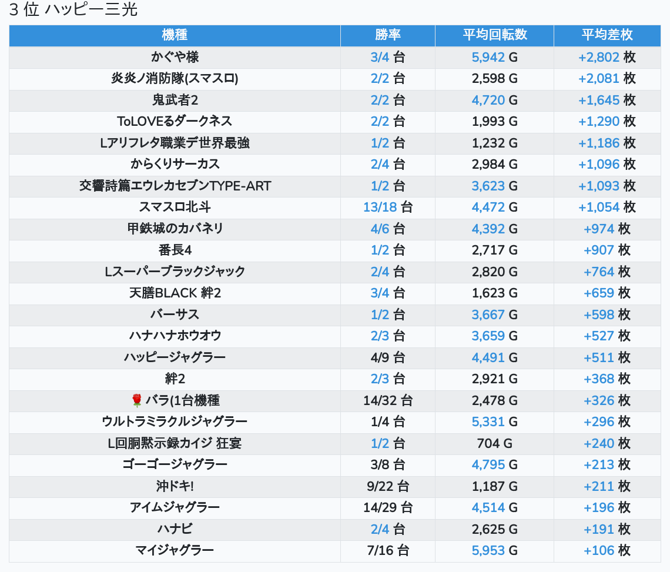Select the 704 G average spins cell
The width and height of the screenshot is (670, 572).
pyautogui.click(x=494, y=443)
